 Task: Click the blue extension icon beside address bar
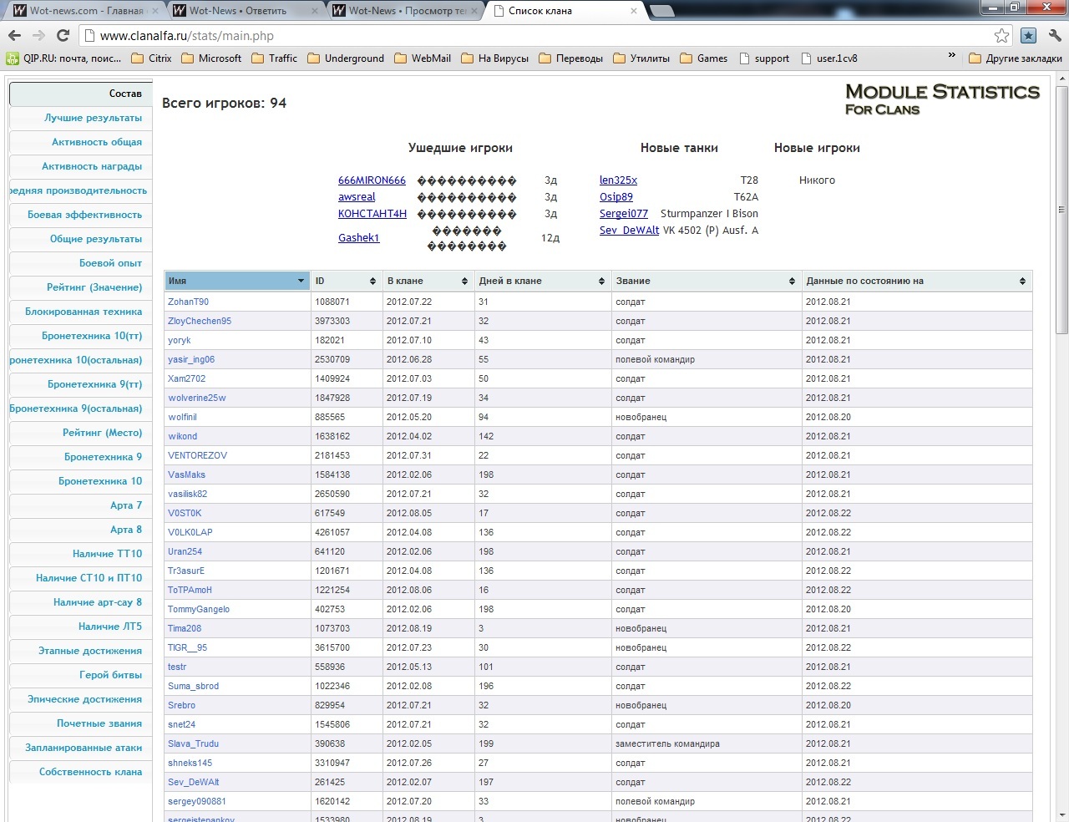click(1029, 35)
